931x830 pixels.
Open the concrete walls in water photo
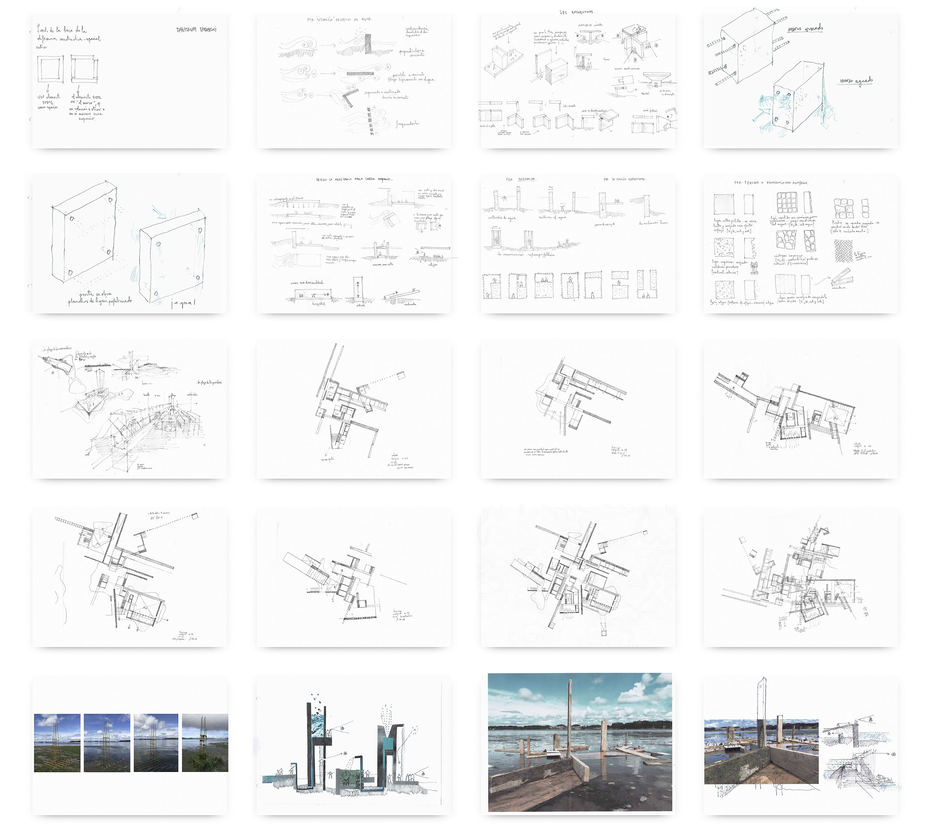pos(580,742)
